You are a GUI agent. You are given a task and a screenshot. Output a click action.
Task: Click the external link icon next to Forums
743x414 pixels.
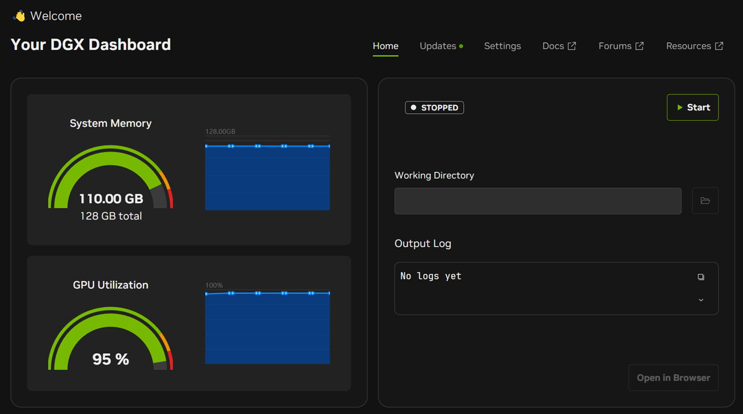click(639, 46)
